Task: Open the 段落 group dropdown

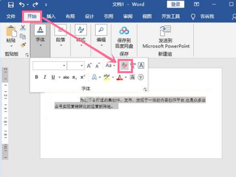Action: click(x=61, y=36)
